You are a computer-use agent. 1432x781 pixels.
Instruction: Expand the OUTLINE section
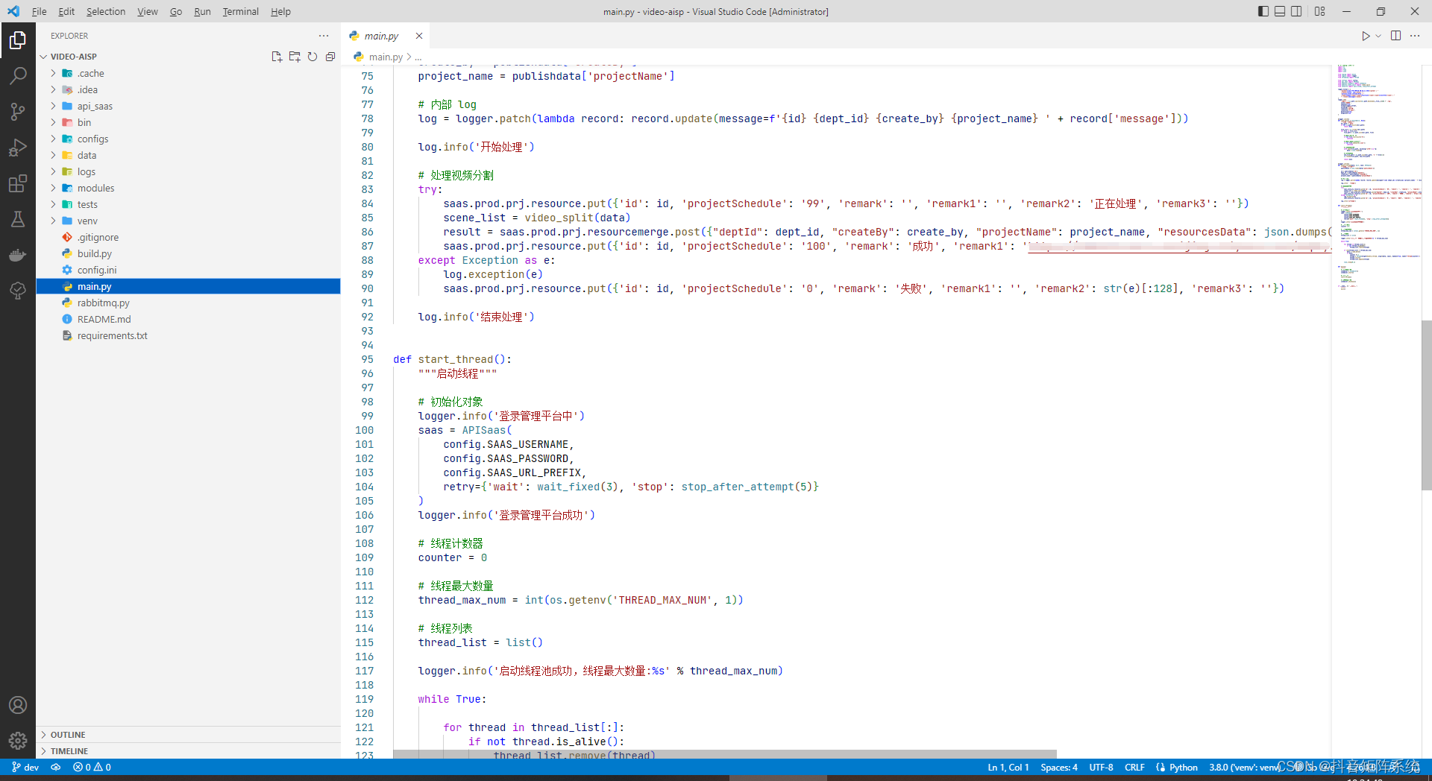point(188,735)
